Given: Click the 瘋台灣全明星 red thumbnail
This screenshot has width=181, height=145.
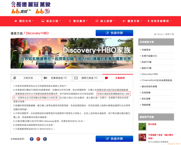Looking at the screenshot, I should [142, 137].
